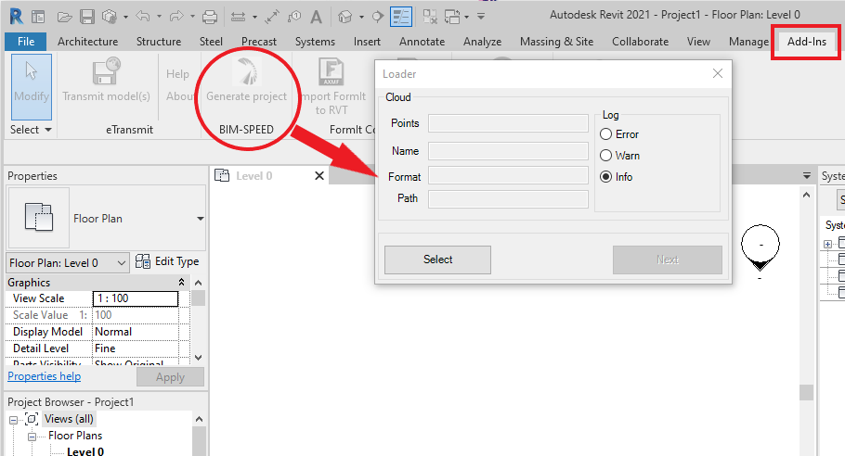Open the Synchronize dropdown arrow
The image size is (845, 456).
pyautogui.click(x=125, y=18)
